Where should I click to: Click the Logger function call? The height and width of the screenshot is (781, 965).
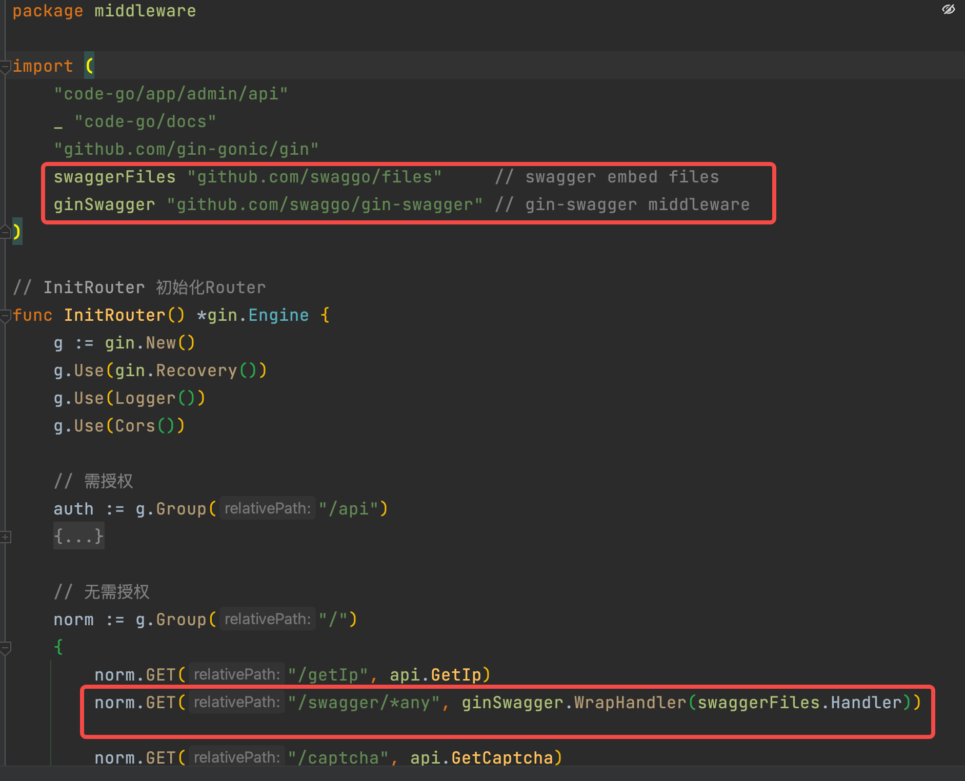(x=145, y=398)
